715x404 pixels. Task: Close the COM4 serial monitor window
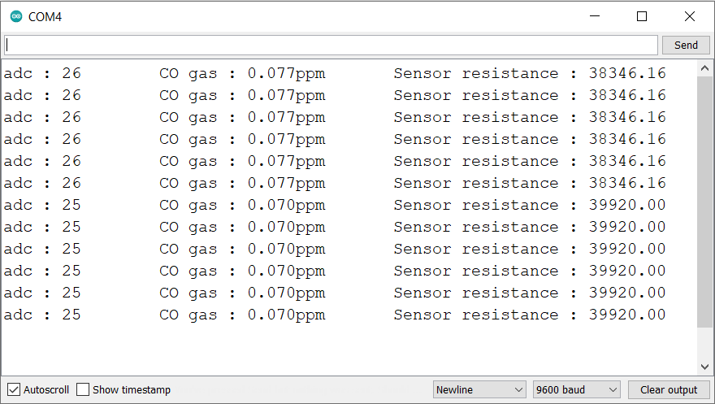pyautogui.click(x=690, y=16)
